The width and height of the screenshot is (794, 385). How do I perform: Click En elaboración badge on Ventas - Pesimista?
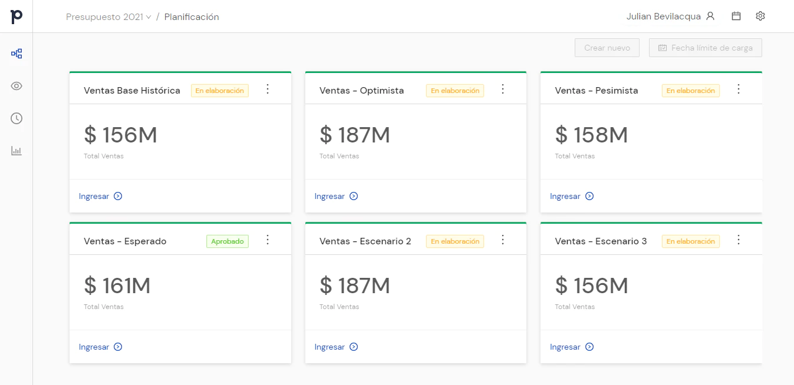pyautogui.click(x=691, y=91)
